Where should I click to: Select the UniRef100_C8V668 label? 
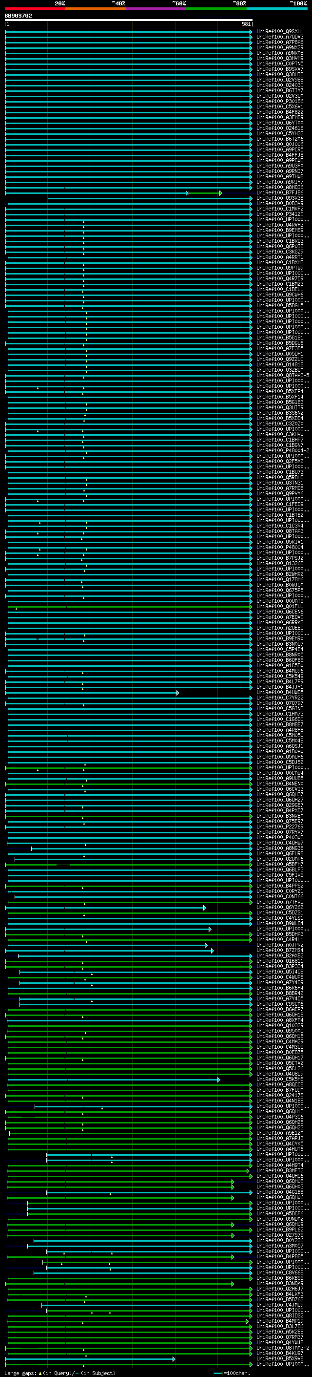(280, 1273)
